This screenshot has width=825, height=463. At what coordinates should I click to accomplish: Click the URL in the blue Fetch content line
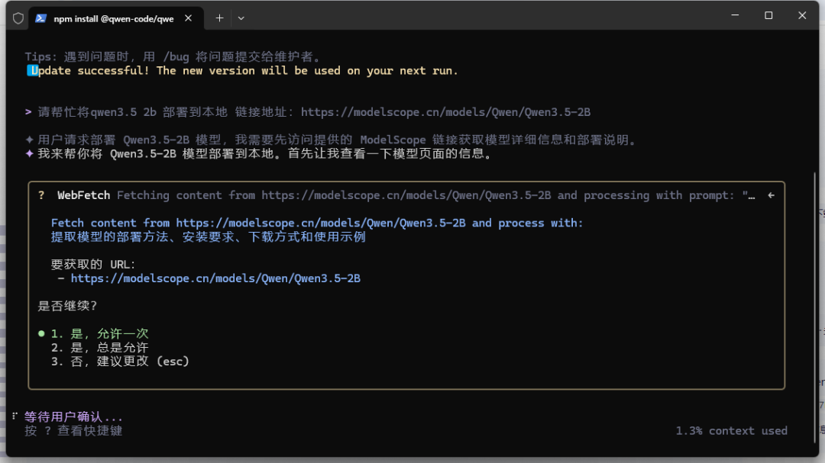321,223
